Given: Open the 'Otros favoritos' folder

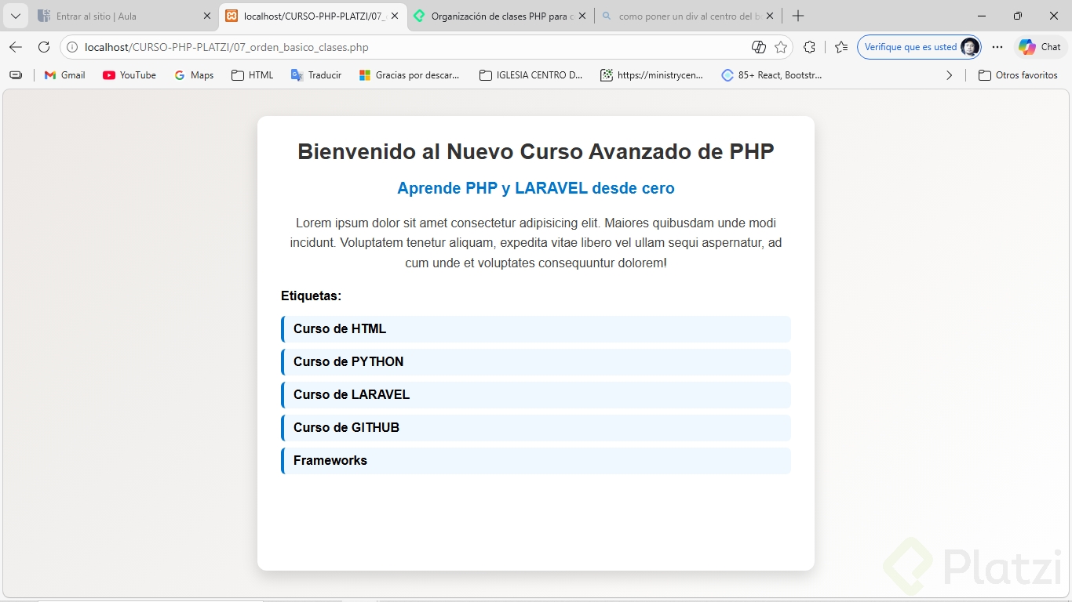Looking at the screenshot, I should [1018, 75].
